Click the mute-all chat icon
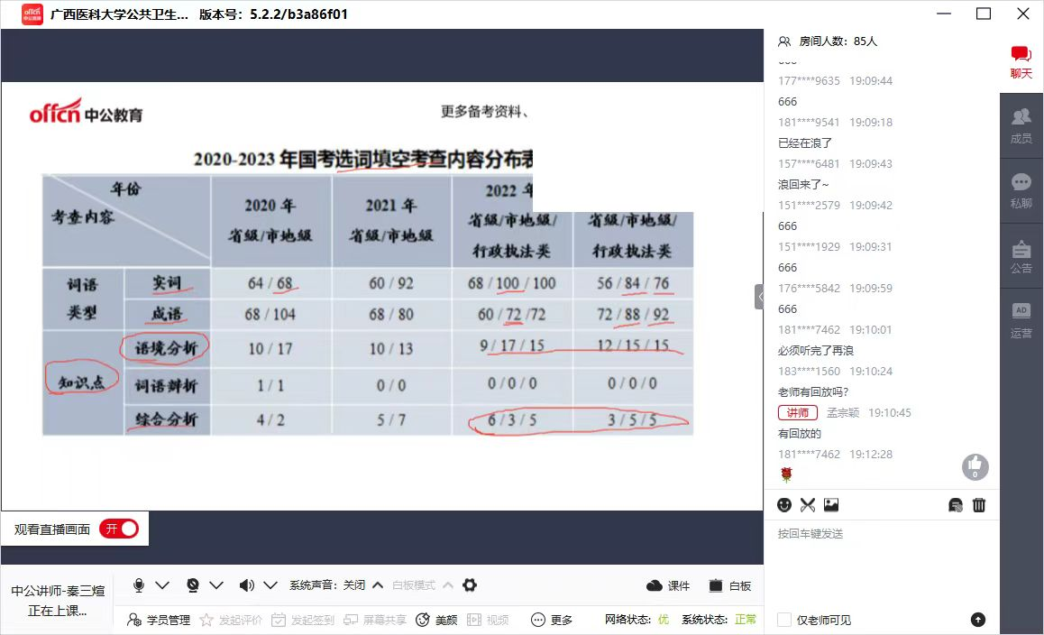The width and height of the screenshot is (1044, 635). pyautogui.click(x=956, y=505)
